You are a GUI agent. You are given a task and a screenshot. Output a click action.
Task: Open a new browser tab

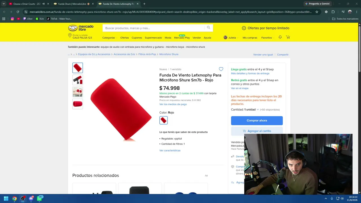pos(144,4)
